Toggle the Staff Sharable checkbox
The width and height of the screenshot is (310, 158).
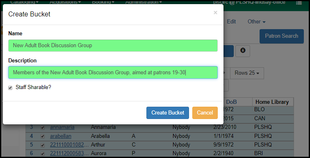point(10,87)
